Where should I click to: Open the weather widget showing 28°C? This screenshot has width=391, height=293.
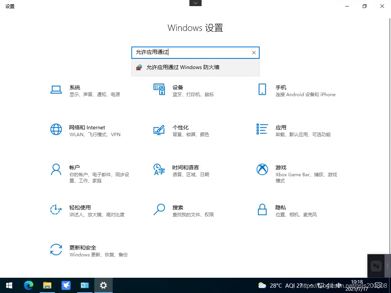[280, 285]
